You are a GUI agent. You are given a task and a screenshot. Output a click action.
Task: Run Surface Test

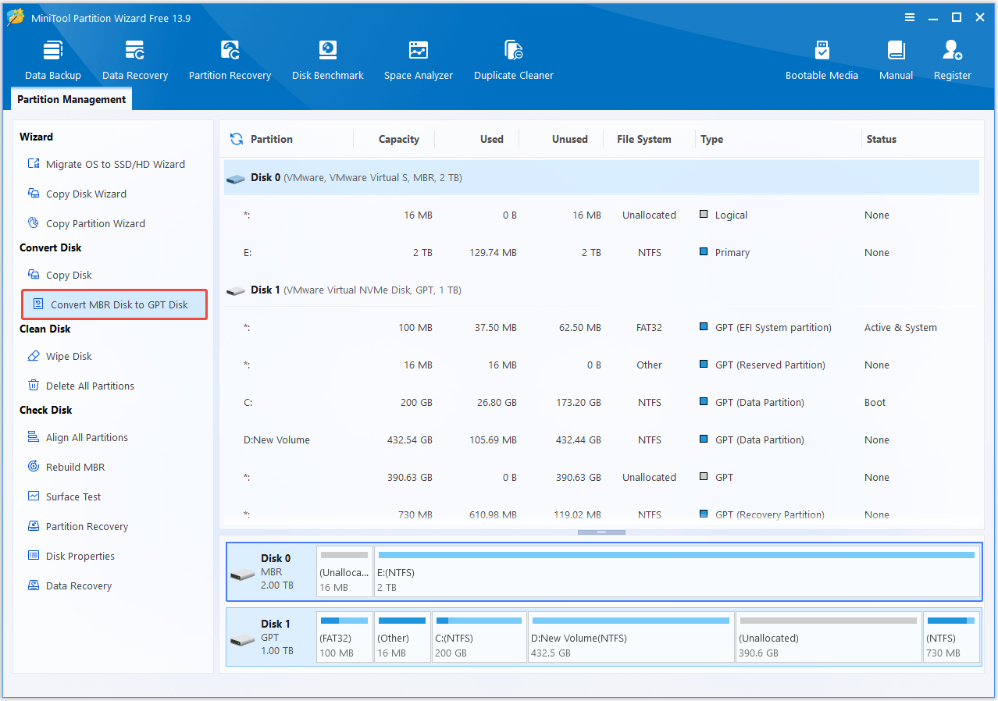64,496
